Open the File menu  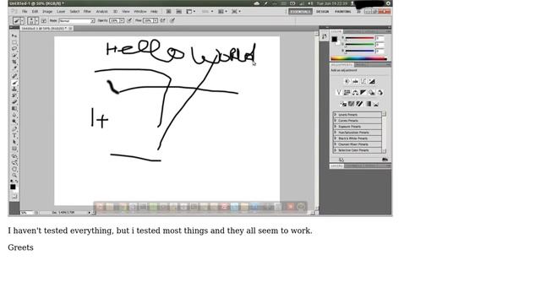[x=25, y=11]
